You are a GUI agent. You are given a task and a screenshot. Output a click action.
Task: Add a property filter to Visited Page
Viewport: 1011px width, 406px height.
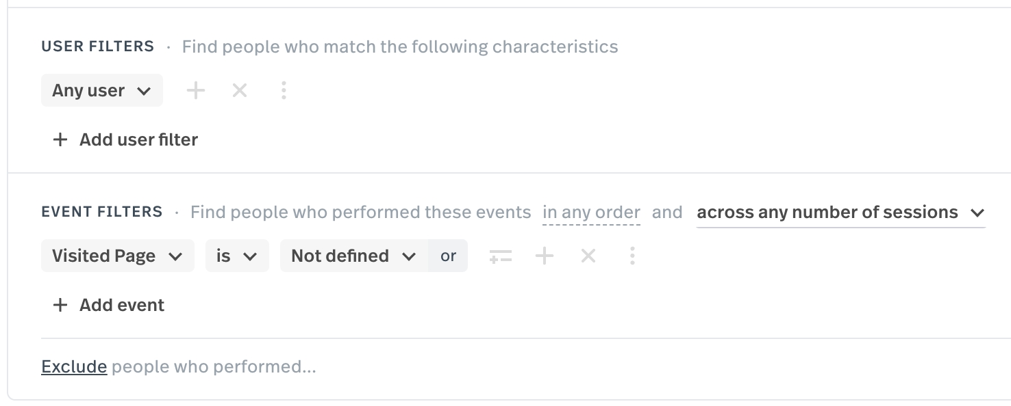tap(501, 256)
